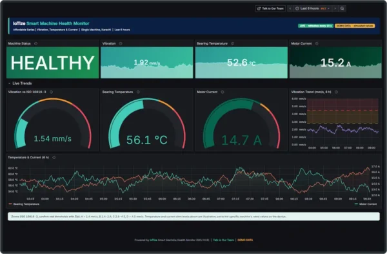This screenshot has width=387, height=254.
Task: Click the HEALTHY status tile
Action: tap(53, 63)
